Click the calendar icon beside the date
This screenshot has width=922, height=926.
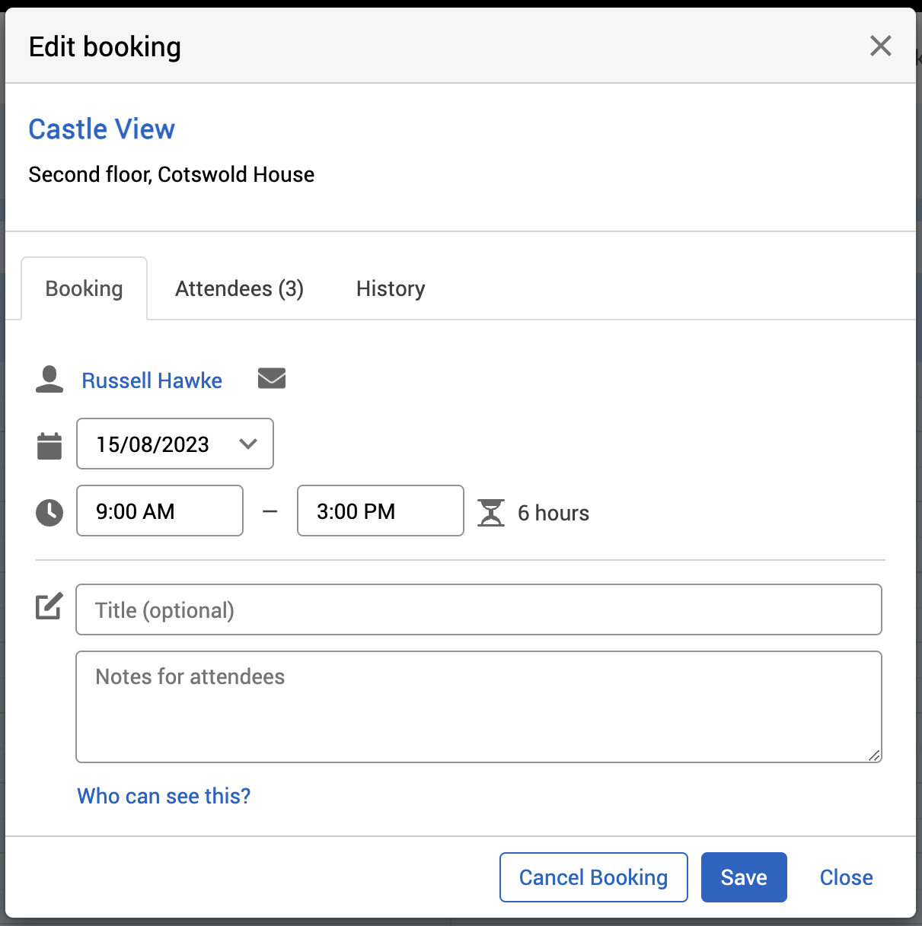click(49, 446)
